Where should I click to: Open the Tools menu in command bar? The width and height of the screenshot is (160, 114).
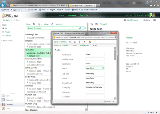[67, 10]
